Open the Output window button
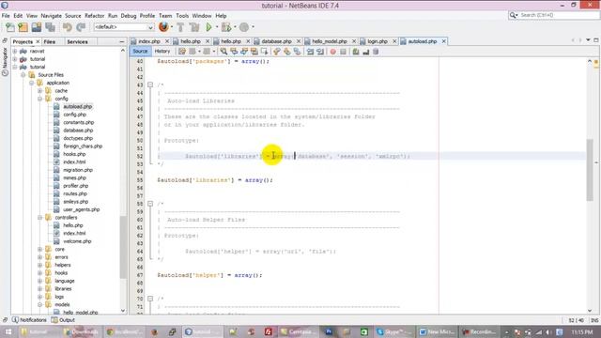The width and height of the screenshot is (601, 338). pos(63,320)
